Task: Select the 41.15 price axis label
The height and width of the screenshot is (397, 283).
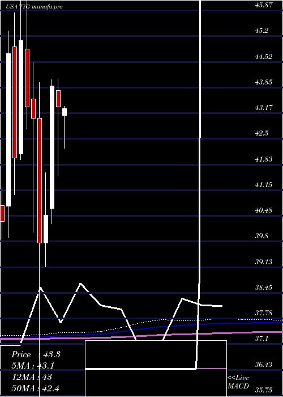Action: [x=264, y=185]
